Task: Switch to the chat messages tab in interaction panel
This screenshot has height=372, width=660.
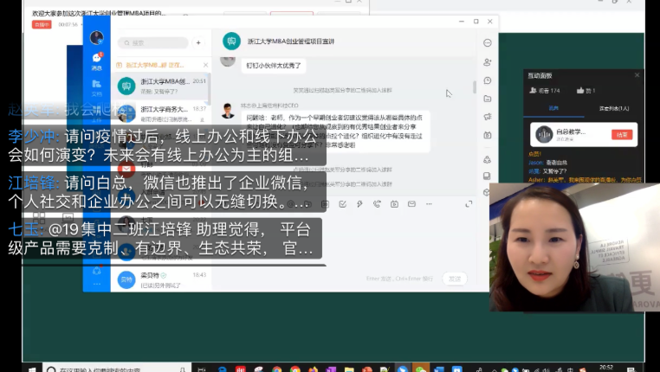Action: pyautogui.click(x=553, y=108)
